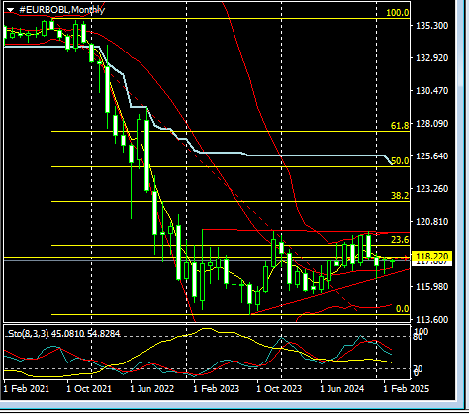Click the 1 Jun 2024 date label
This screenshot has height=414, width=469.
pyautogui.click(x=341, y=389)
